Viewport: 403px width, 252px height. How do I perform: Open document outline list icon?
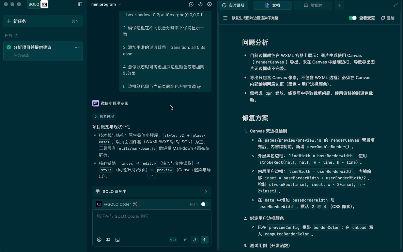point(225,18)
